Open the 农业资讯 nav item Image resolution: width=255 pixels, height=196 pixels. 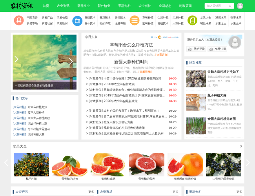coord(63,6)
